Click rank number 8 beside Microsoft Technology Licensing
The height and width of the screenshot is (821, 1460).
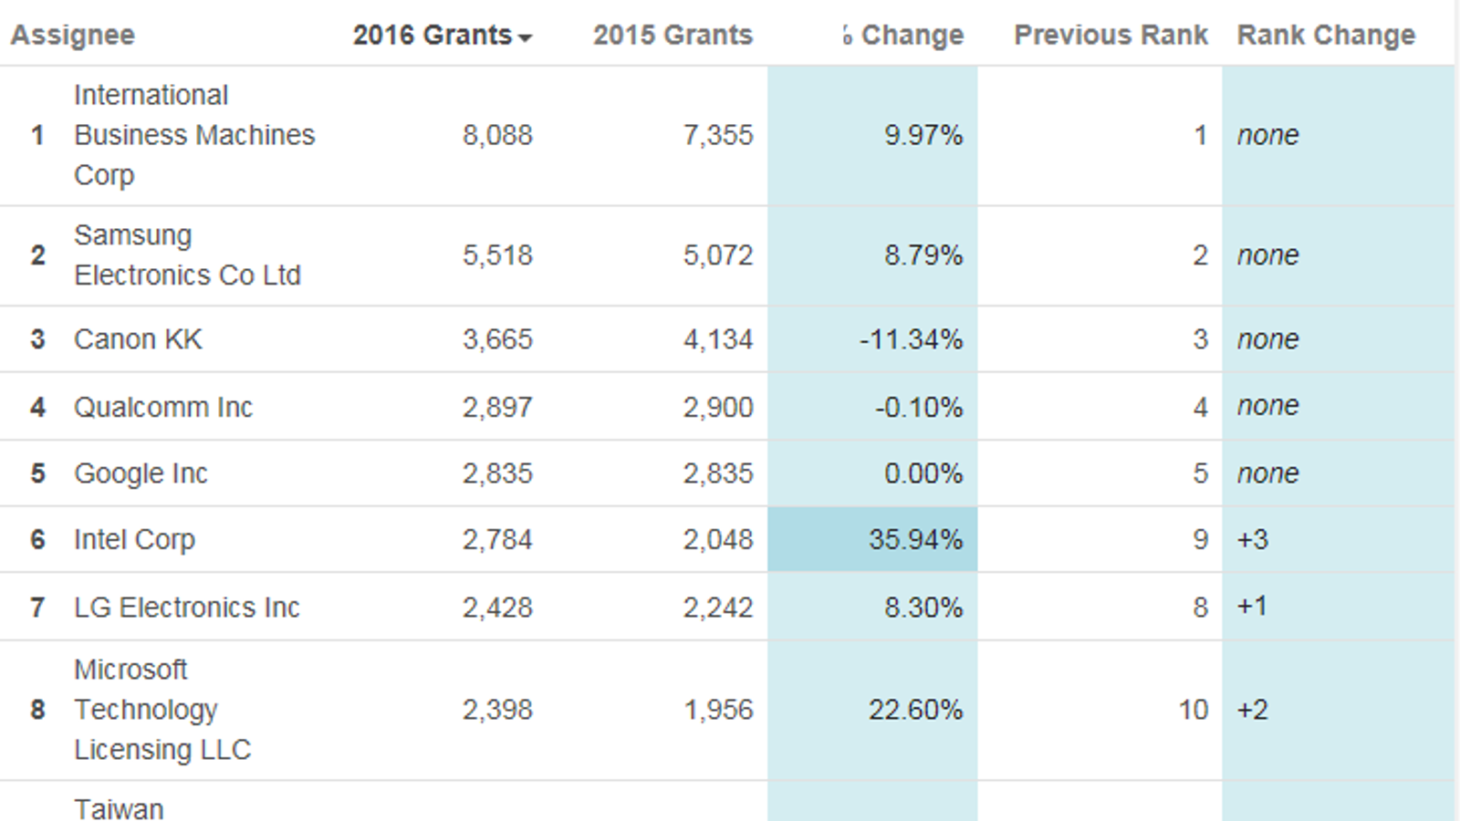point(37,710)
